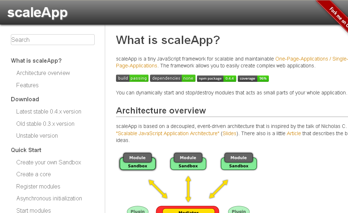348x213 pixels.
Task: Open the What is scaleApp? sidebar item
Action: [x=36, y=61]
